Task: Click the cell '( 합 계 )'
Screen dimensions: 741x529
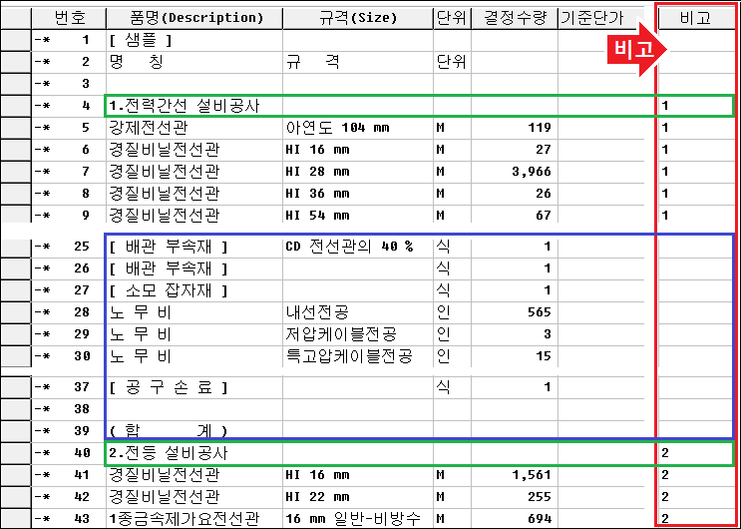Action: click(x=194, y=430)
